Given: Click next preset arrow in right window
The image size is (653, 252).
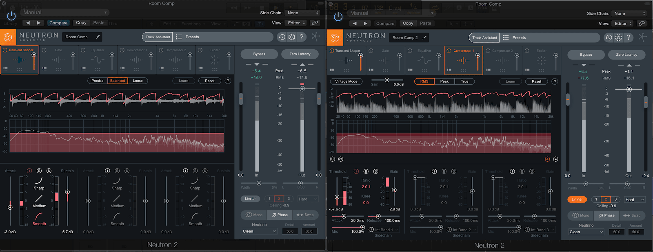Looking at the screenshot, I should tap(365, 24).
